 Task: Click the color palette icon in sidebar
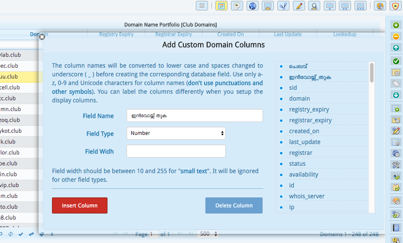tap(396, 201)
